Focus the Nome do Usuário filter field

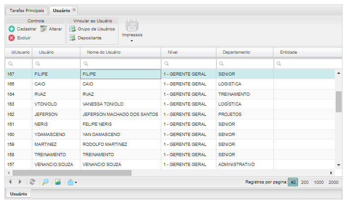coord(121,64)
